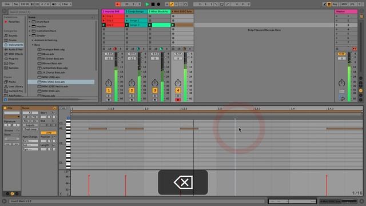Toggle Track Activator 4
The width and height of the screenshot is (366, 206).
tap(178, 90)
